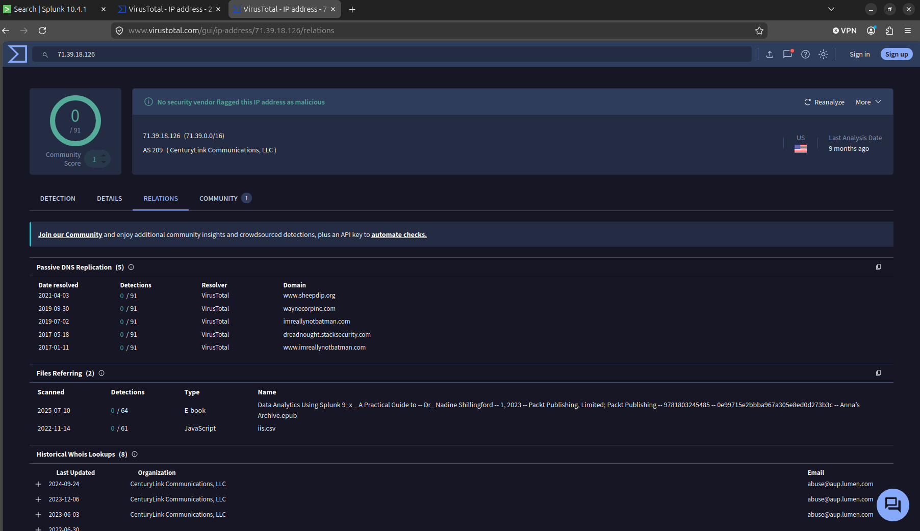Click the browser address bar URL
The image size is (920, 531).
(231, 31)
